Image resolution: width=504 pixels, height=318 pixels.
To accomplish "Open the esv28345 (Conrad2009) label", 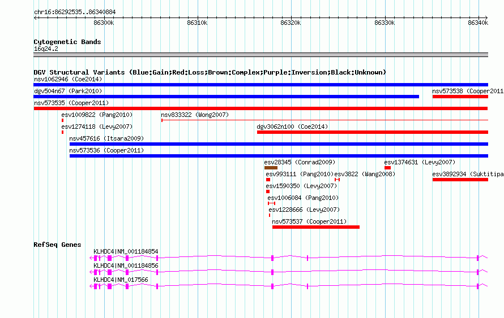I will click(x=300, y=162).
